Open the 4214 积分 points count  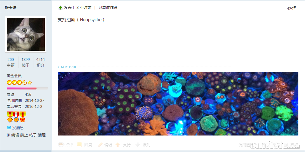point(40,63)
